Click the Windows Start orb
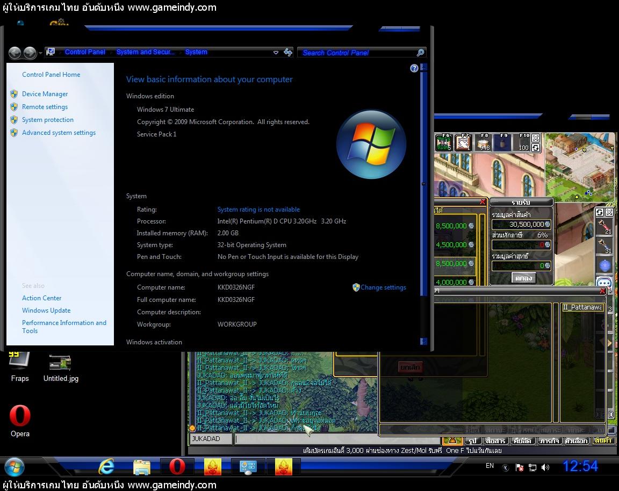The height and width of the screenshot is (491, 619). point(15,467)
